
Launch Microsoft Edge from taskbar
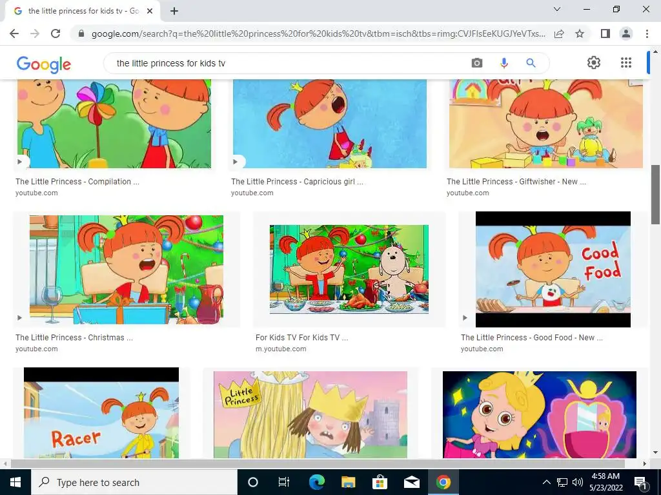[x=316, y=482]
